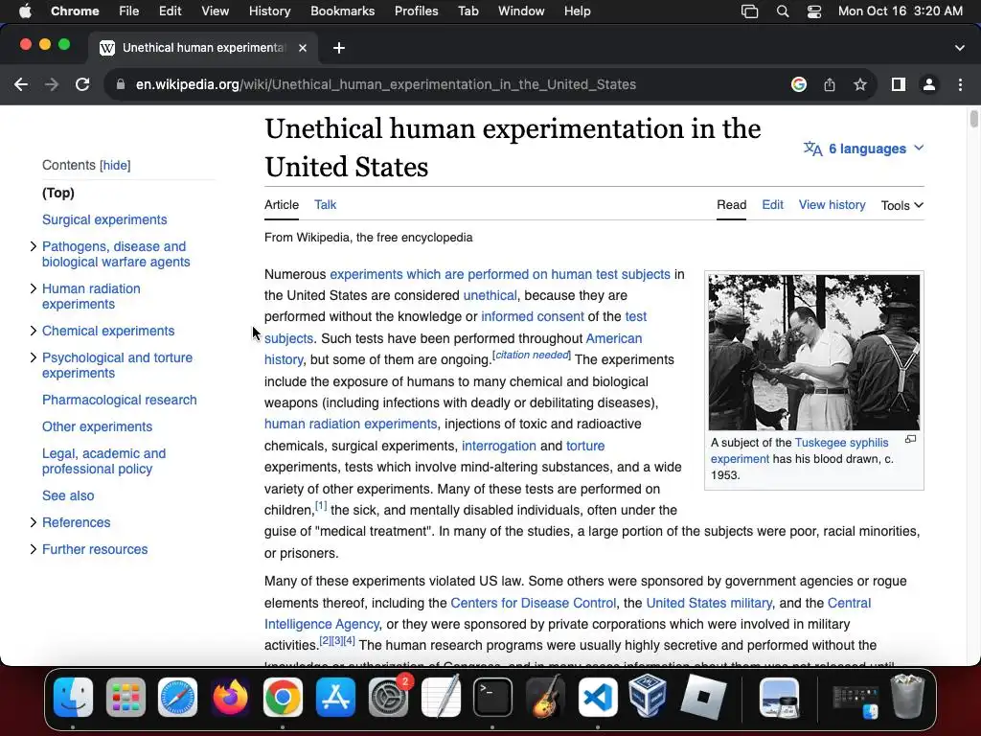
Task: Open the Tuskegee experiment photo thumbnail
Action: [x=814, y=353]
